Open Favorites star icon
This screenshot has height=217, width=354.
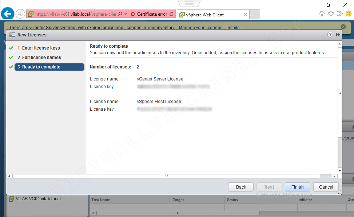pyautogui.click(x=331, y=14)
